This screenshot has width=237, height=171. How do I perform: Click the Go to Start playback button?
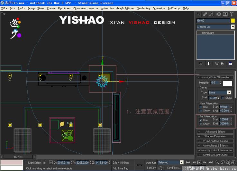click(x=188, y=162)
